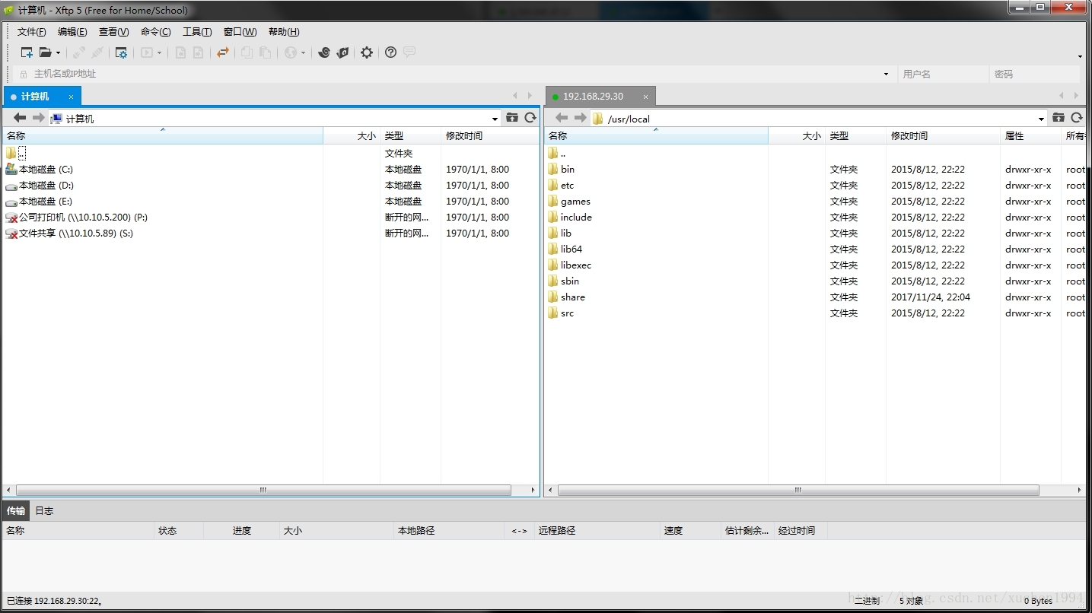Image resolution: width=1092 pixels, height=613 pixels.
Task: Sort the remote pane by 修改时间 column
Action: point(943,136)
